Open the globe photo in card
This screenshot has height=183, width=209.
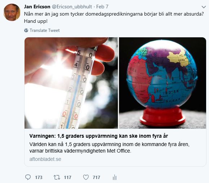click(x=162, y=83)
